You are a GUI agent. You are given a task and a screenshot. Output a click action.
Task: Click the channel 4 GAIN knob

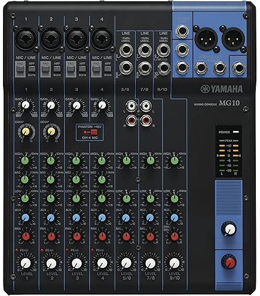point(102,105)
